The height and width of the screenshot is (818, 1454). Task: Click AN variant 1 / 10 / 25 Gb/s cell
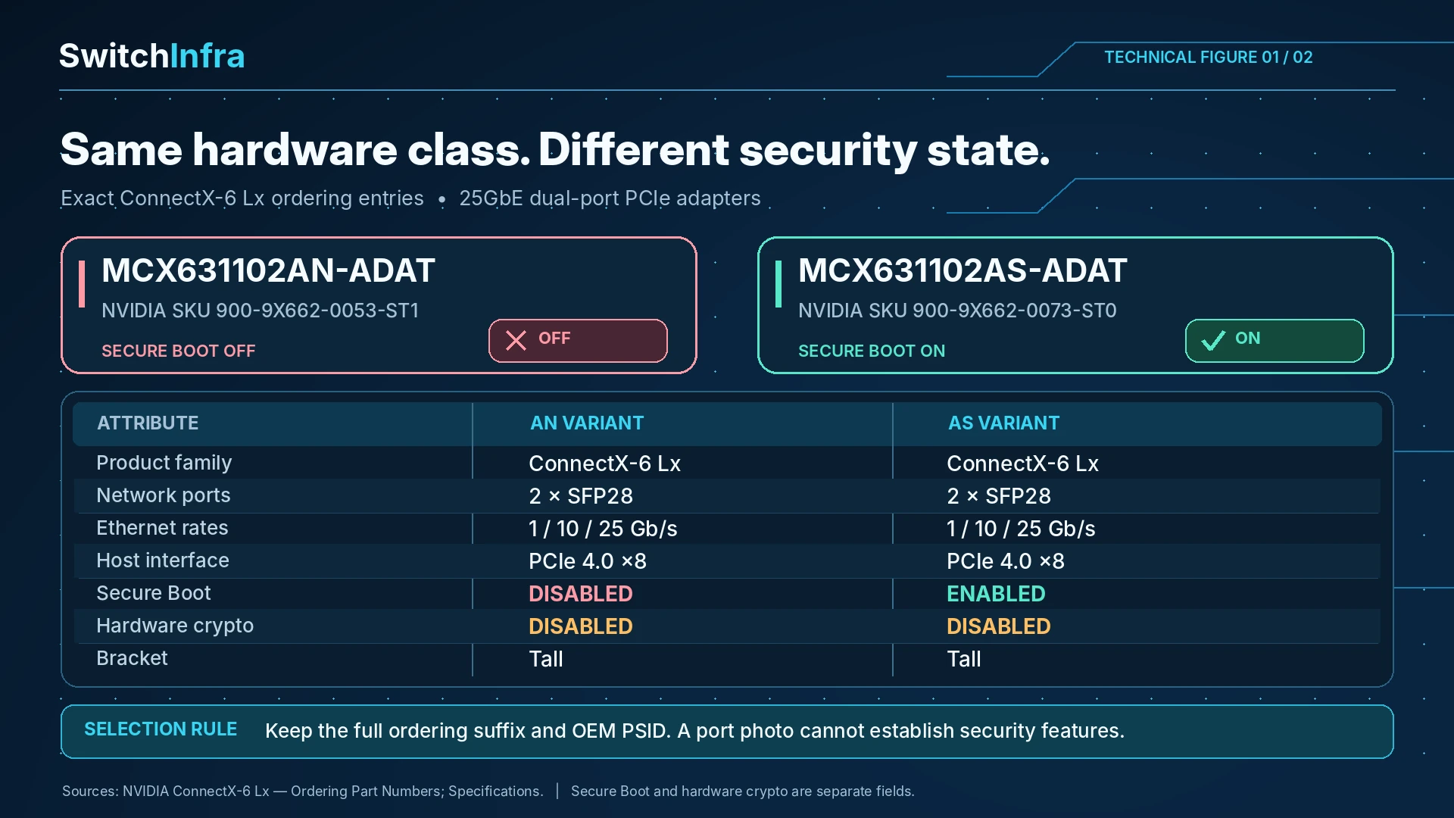[603, 529]
